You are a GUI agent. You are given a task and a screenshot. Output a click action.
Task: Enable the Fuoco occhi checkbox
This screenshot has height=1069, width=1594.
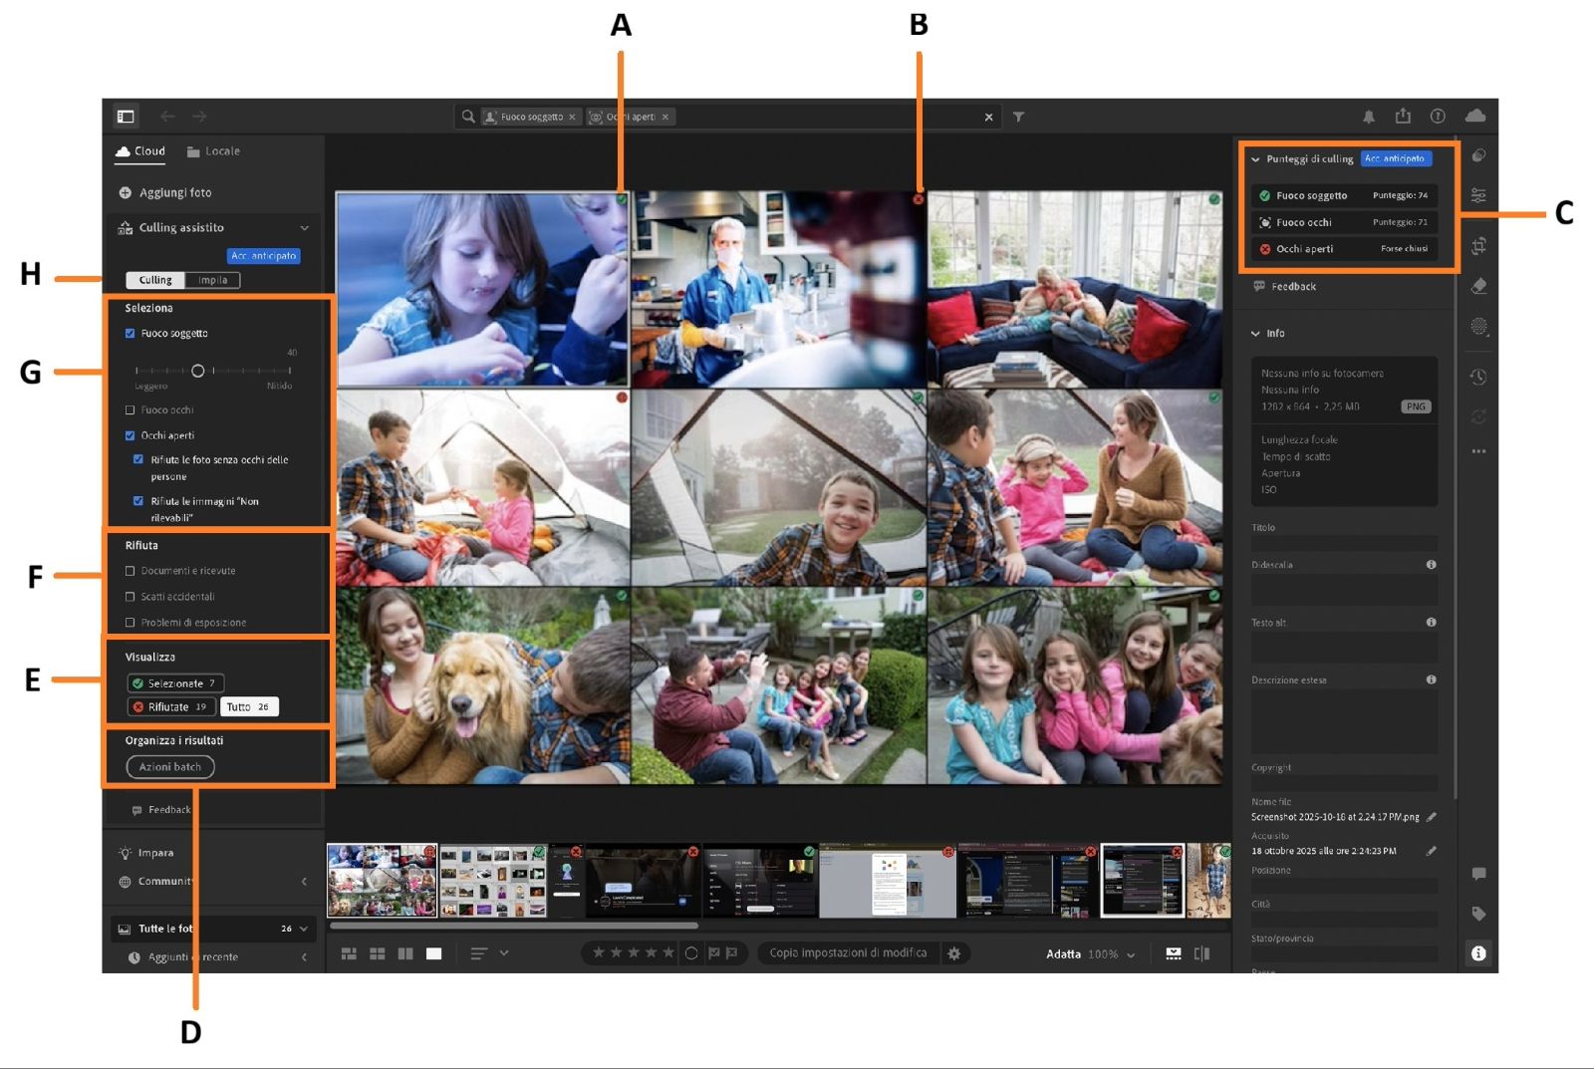(x=130, y=409)
